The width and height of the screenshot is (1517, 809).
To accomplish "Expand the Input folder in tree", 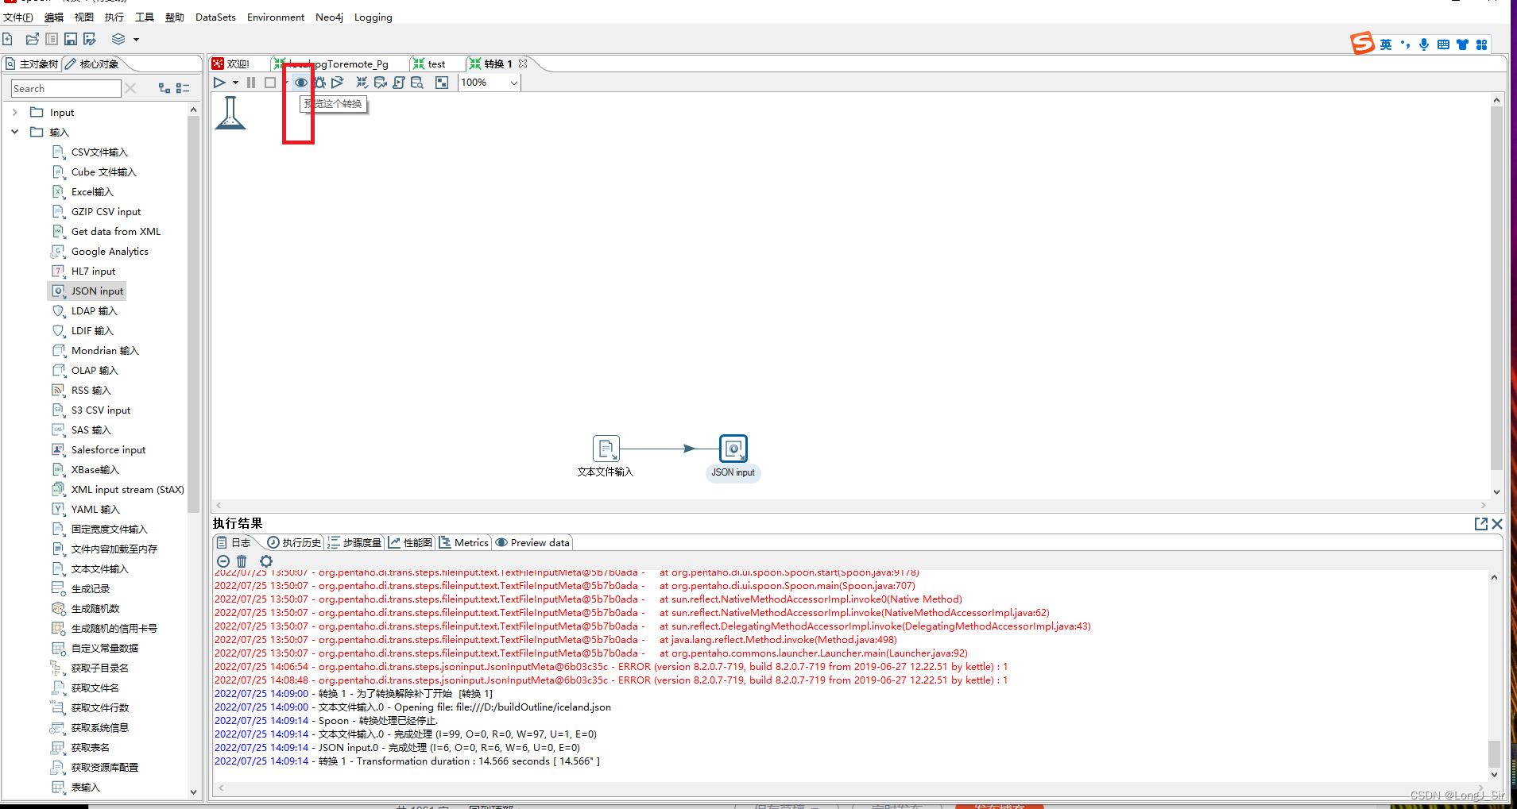I will [x=14, y=113].
